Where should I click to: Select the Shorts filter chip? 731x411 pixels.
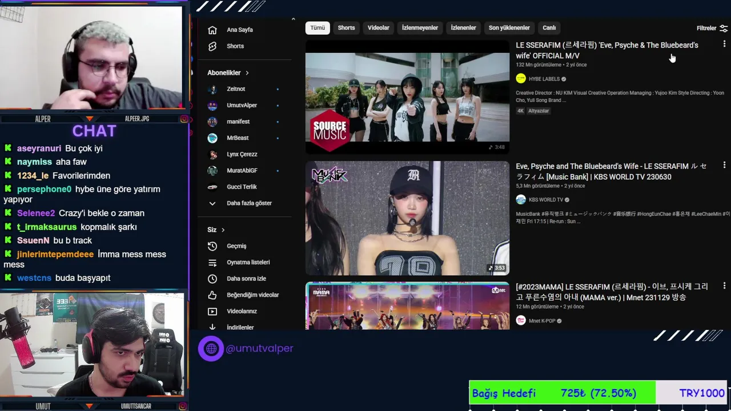(346, 28)
